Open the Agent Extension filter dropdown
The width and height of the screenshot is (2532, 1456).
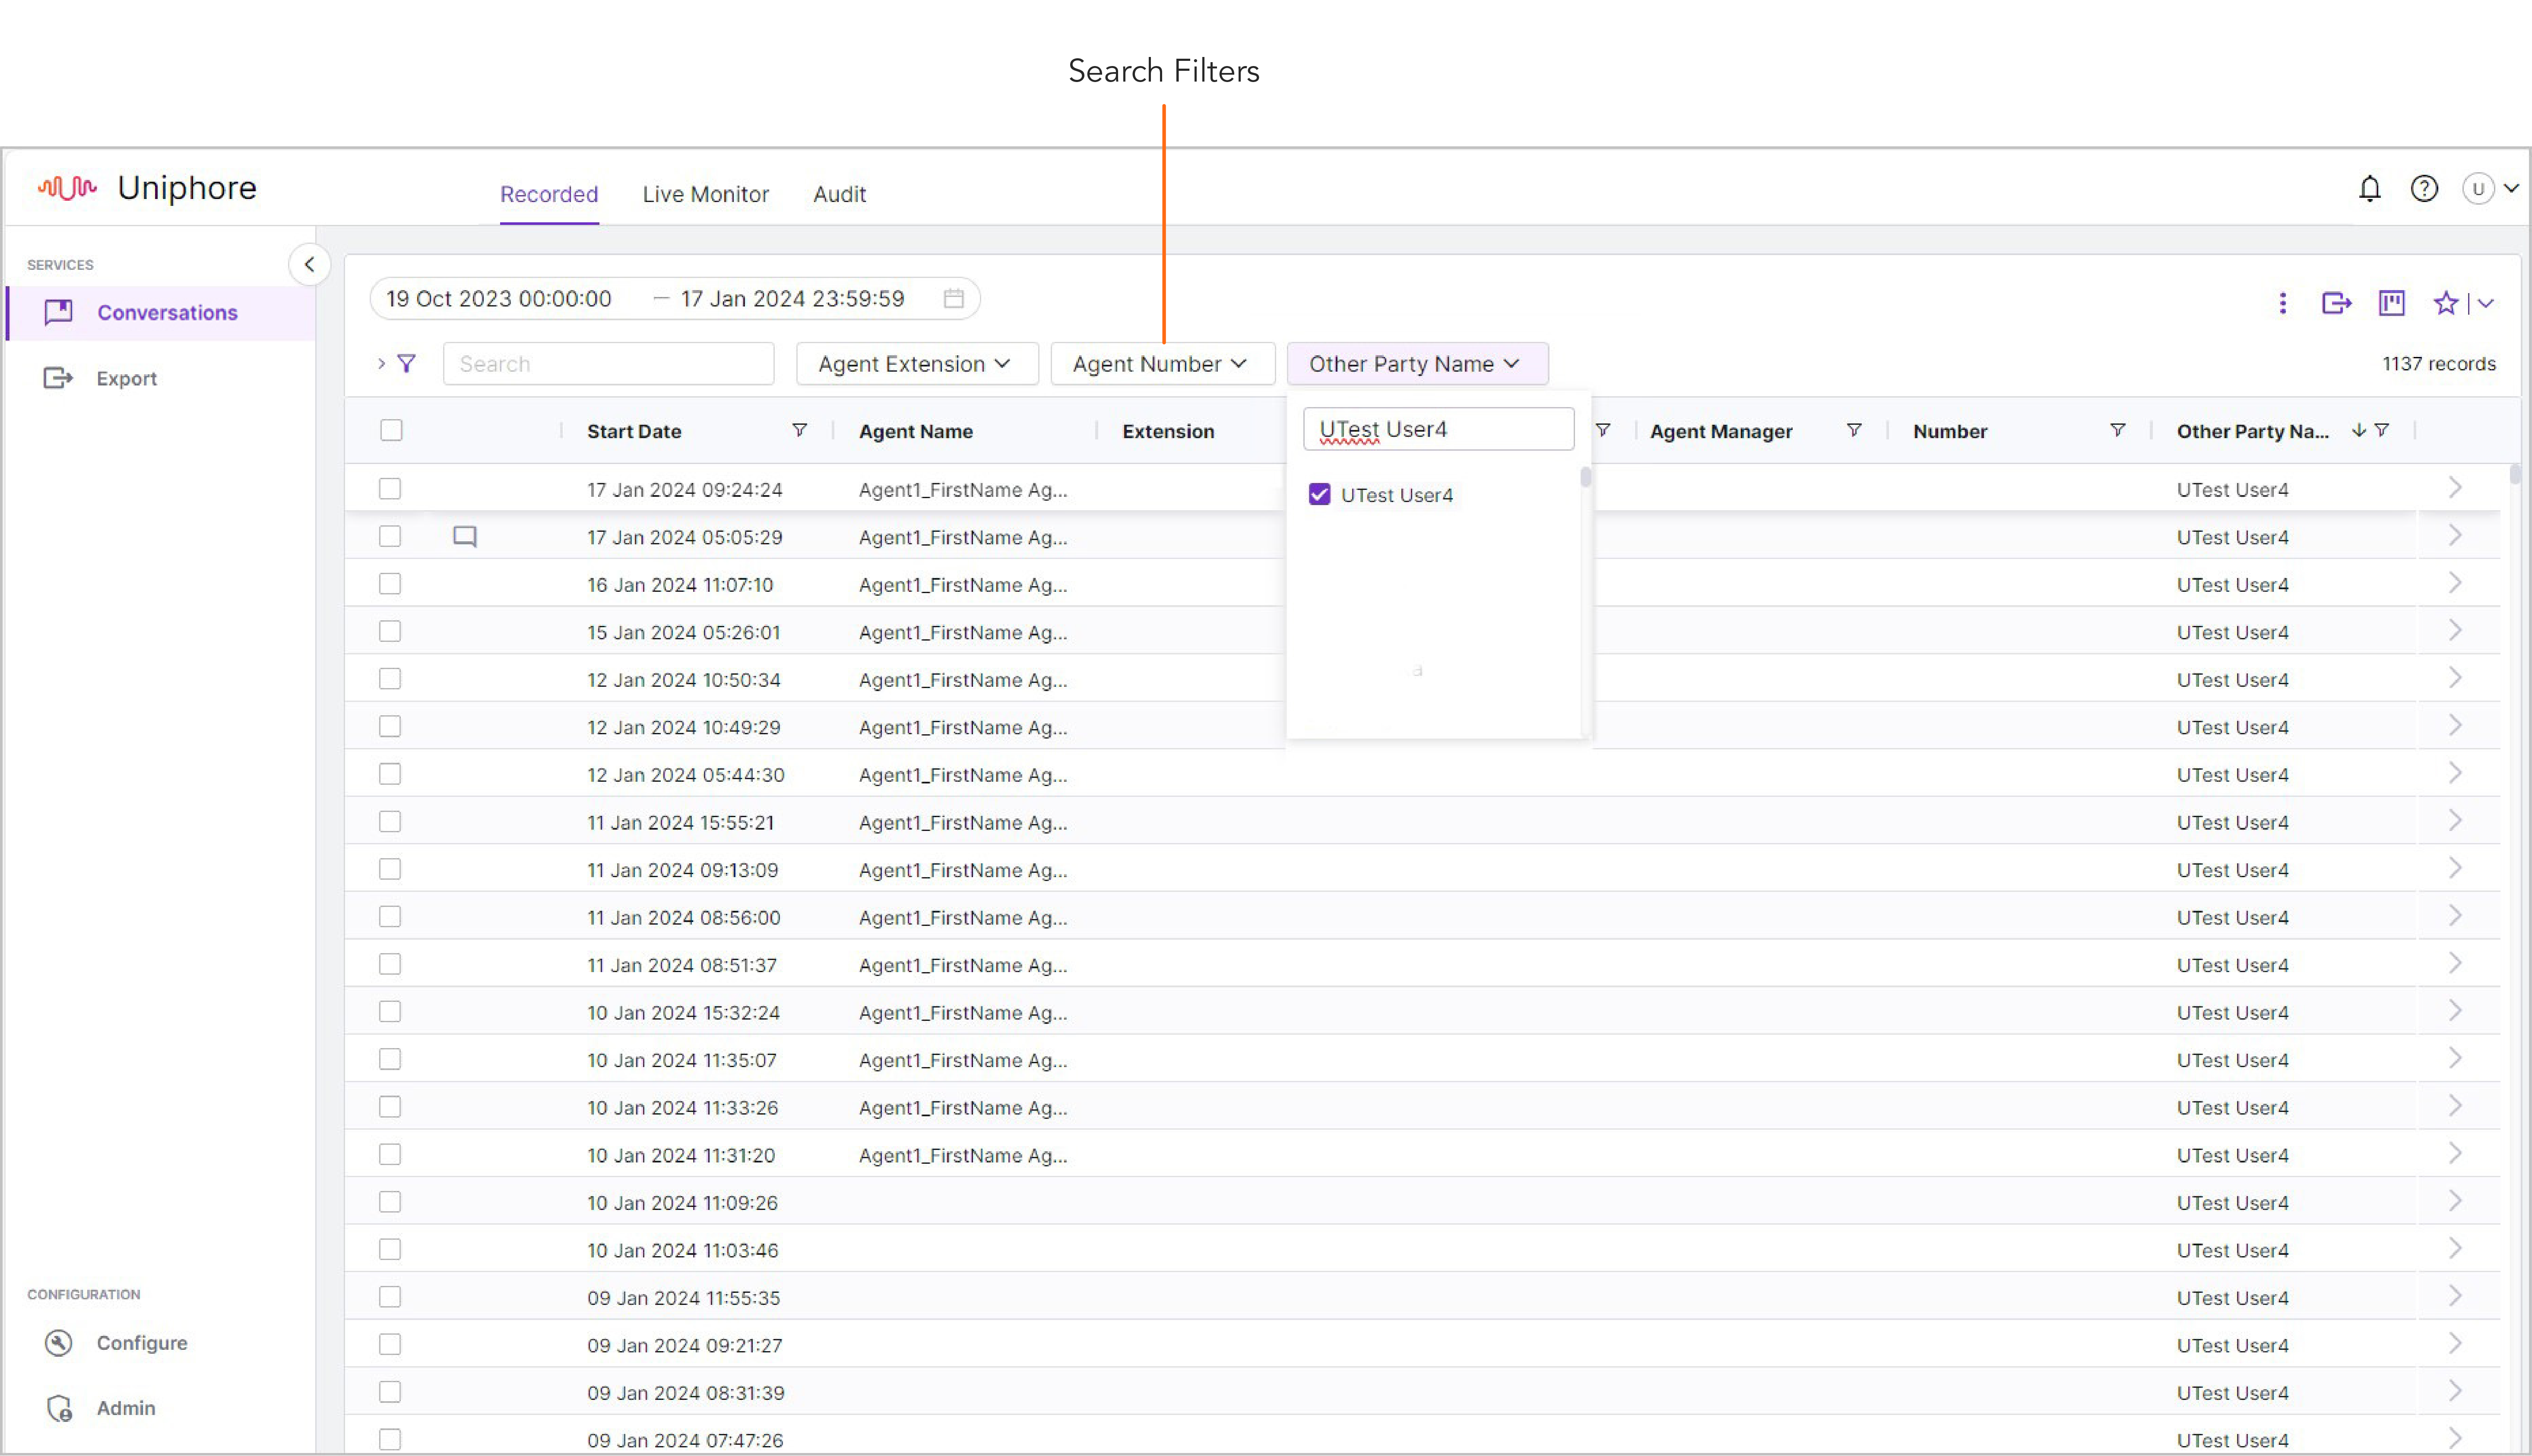916,364
